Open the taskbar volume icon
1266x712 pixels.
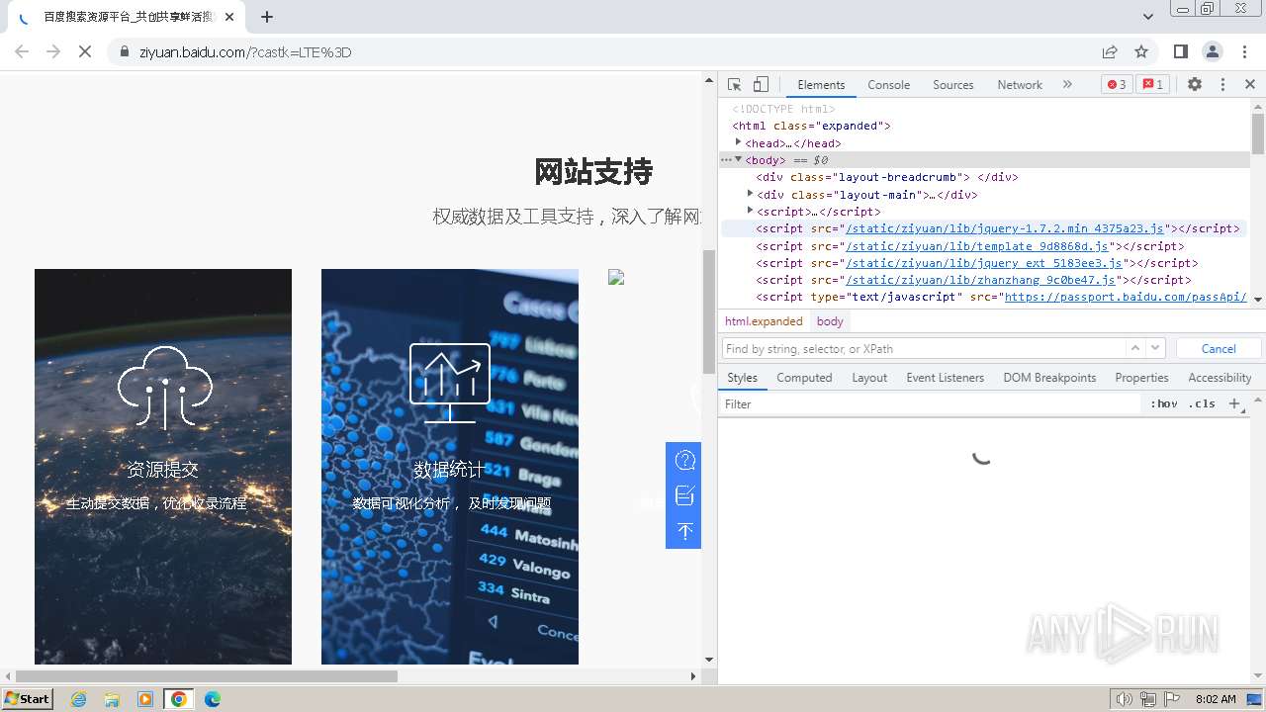point(1125,699)
